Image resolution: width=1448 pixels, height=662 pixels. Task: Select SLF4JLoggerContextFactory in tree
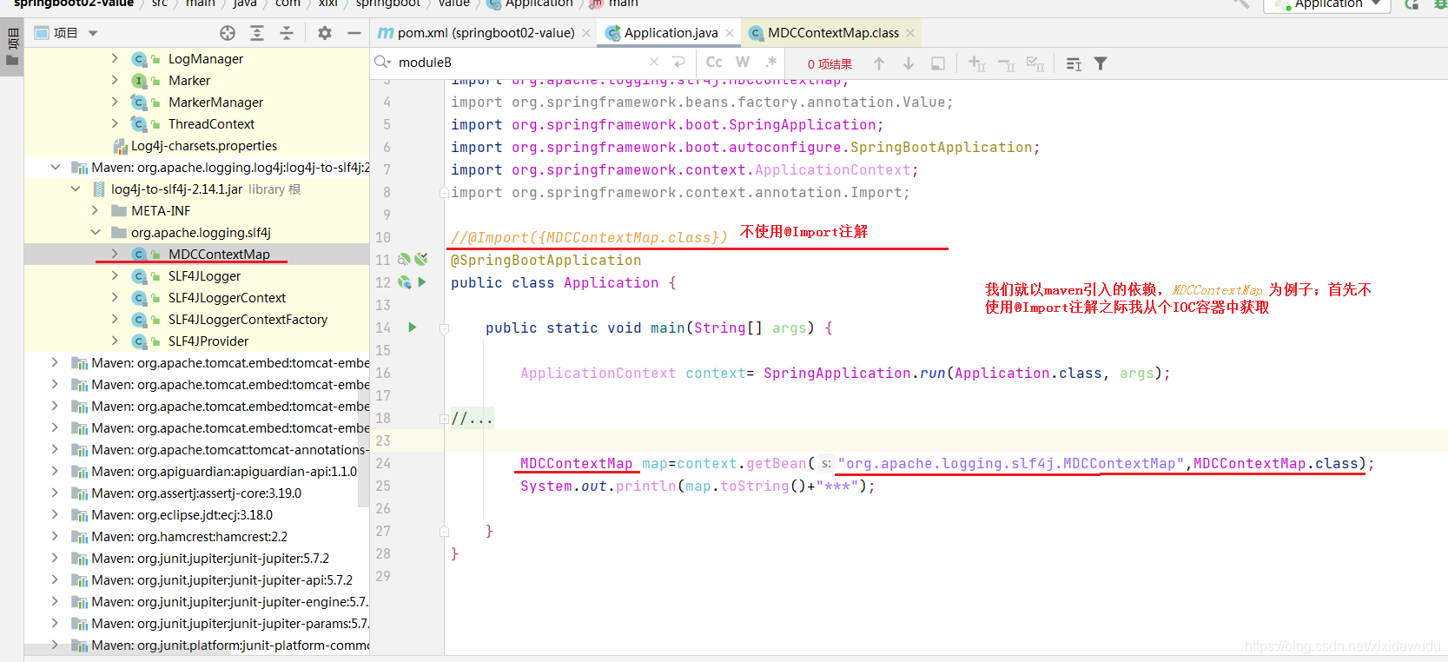pos(248,319)
